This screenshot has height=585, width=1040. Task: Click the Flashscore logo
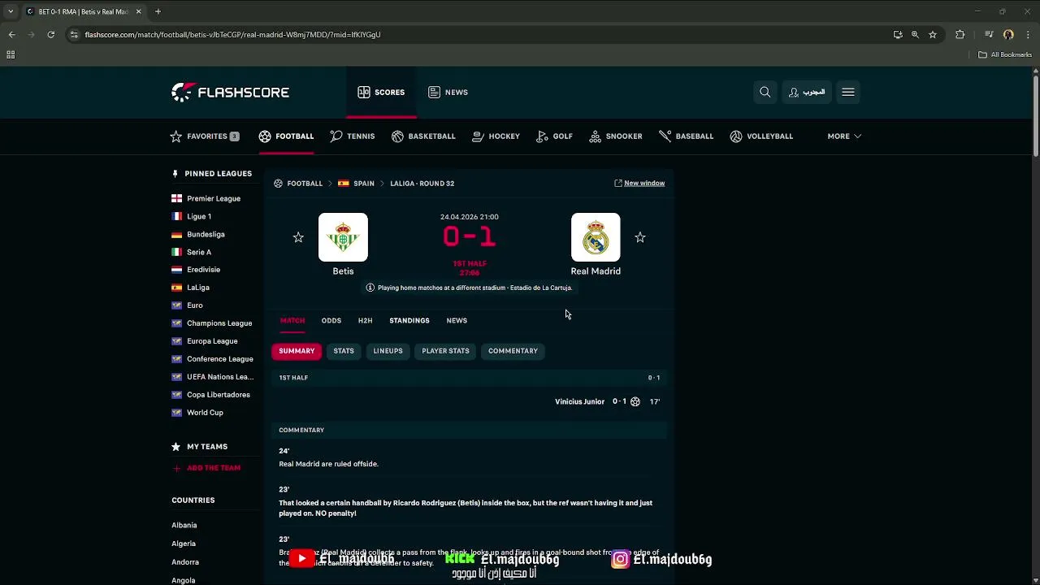[x=230, y=92]
